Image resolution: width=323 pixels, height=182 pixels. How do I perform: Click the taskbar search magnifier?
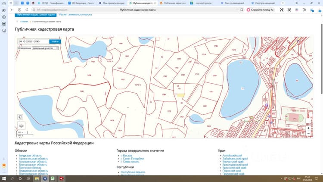tap(12, 179)
